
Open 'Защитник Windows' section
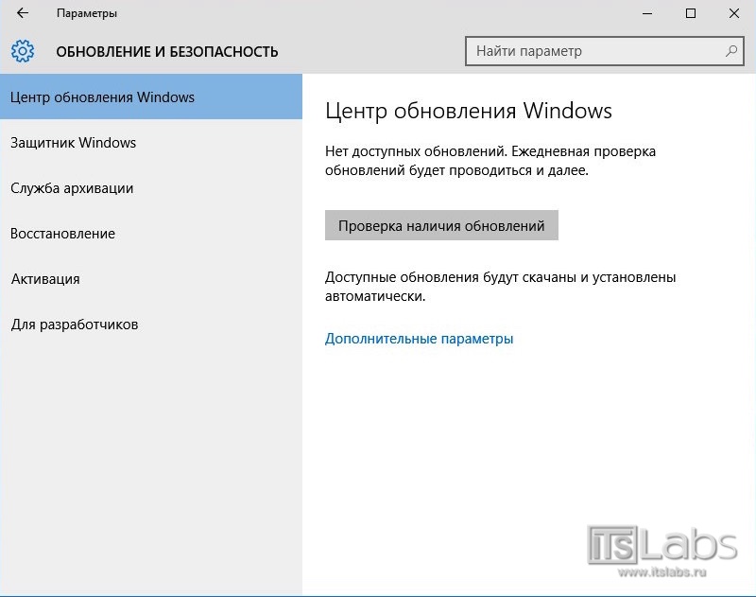151,142
